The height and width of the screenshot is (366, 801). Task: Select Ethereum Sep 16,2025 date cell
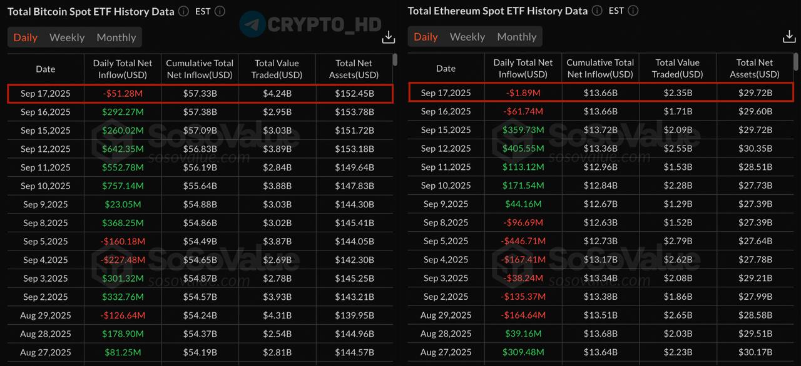point(446,111)
